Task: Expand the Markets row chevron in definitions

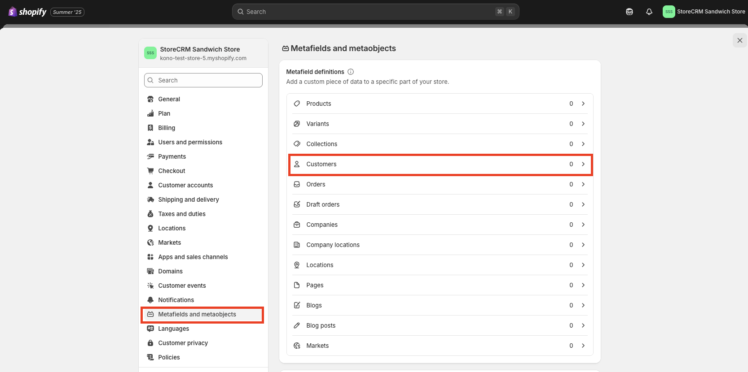Action: (583, 346)
